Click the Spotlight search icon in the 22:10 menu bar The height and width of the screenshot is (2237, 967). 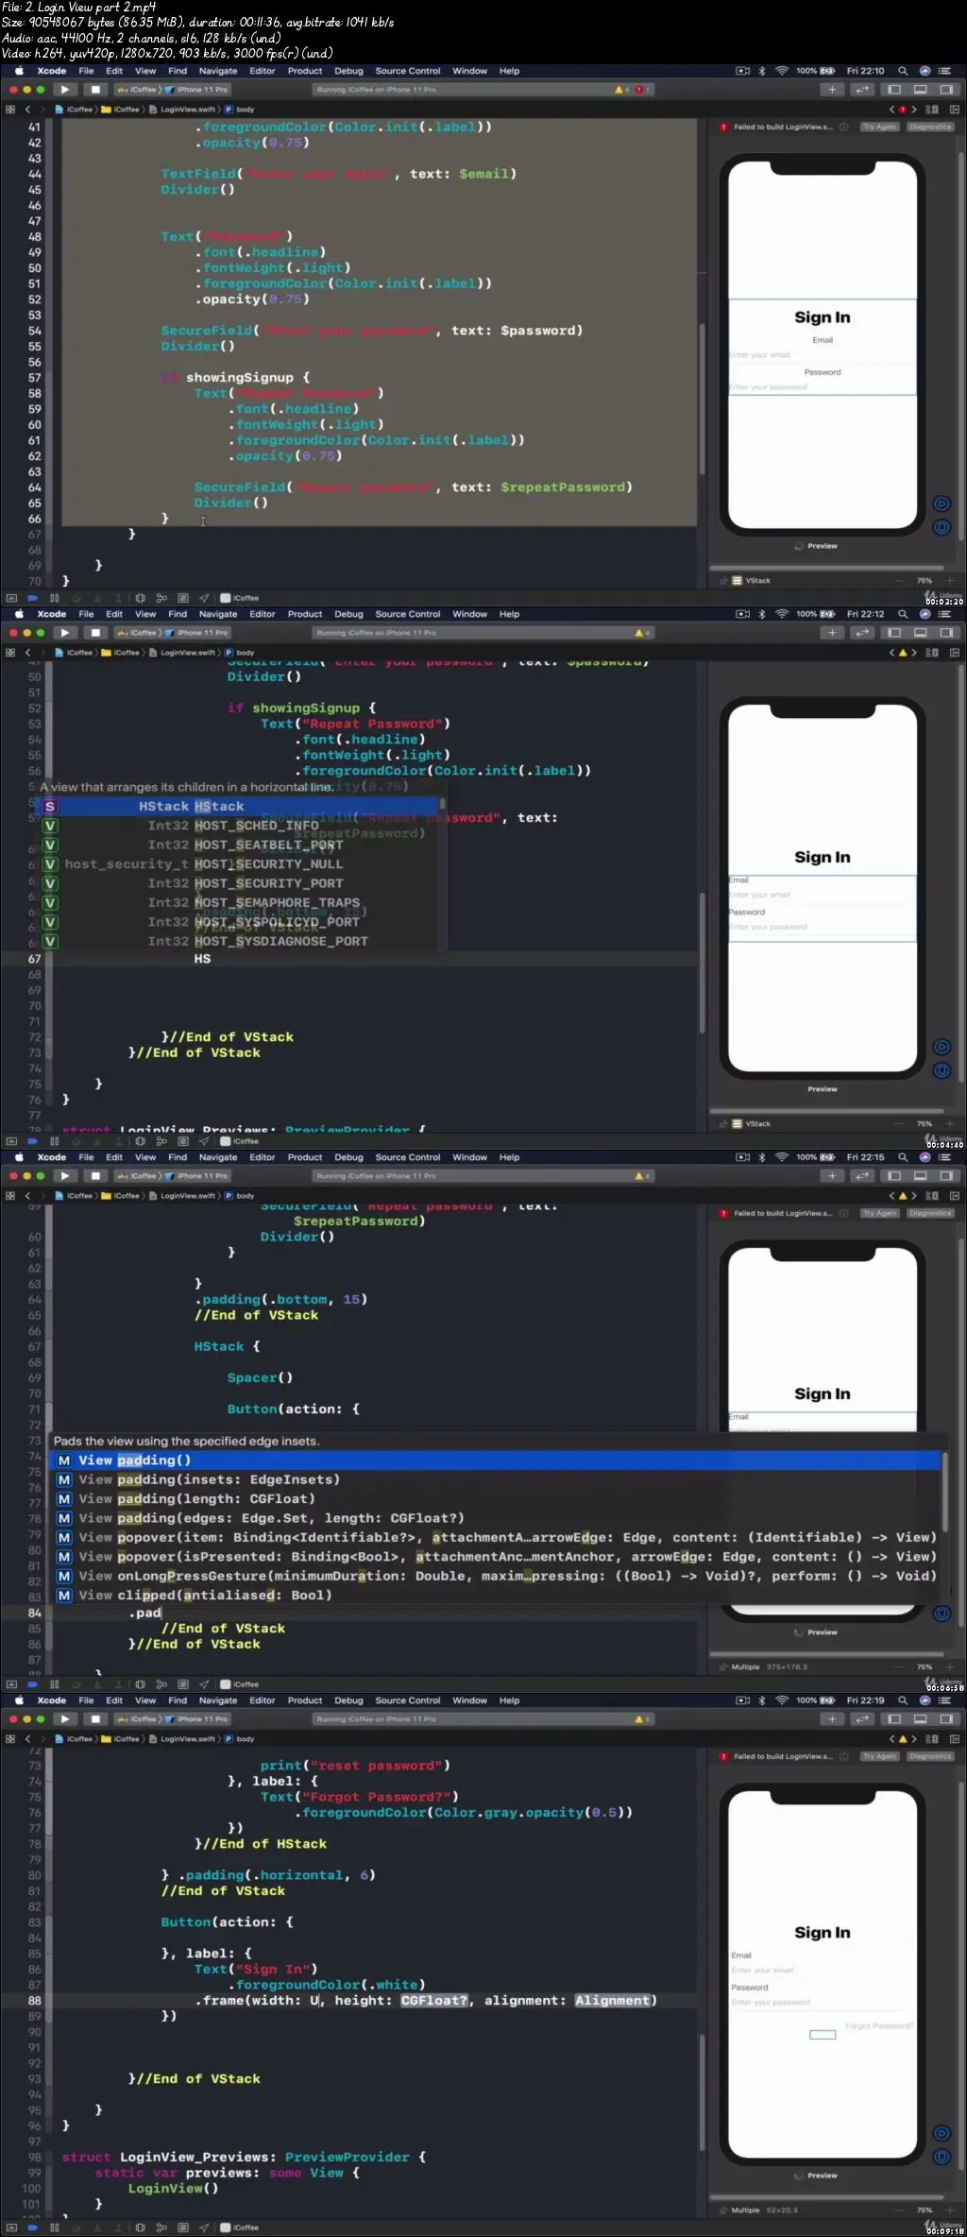tap(903, 71)
